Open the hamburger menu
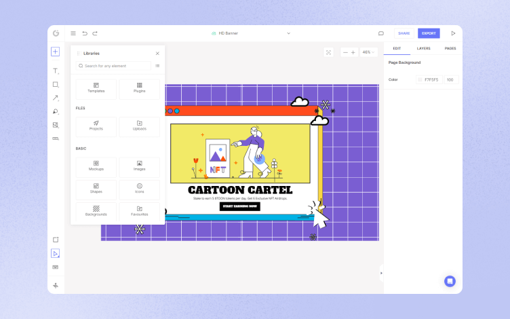The width and height of the screenshot is (510, 319). [x=73, y=33]
